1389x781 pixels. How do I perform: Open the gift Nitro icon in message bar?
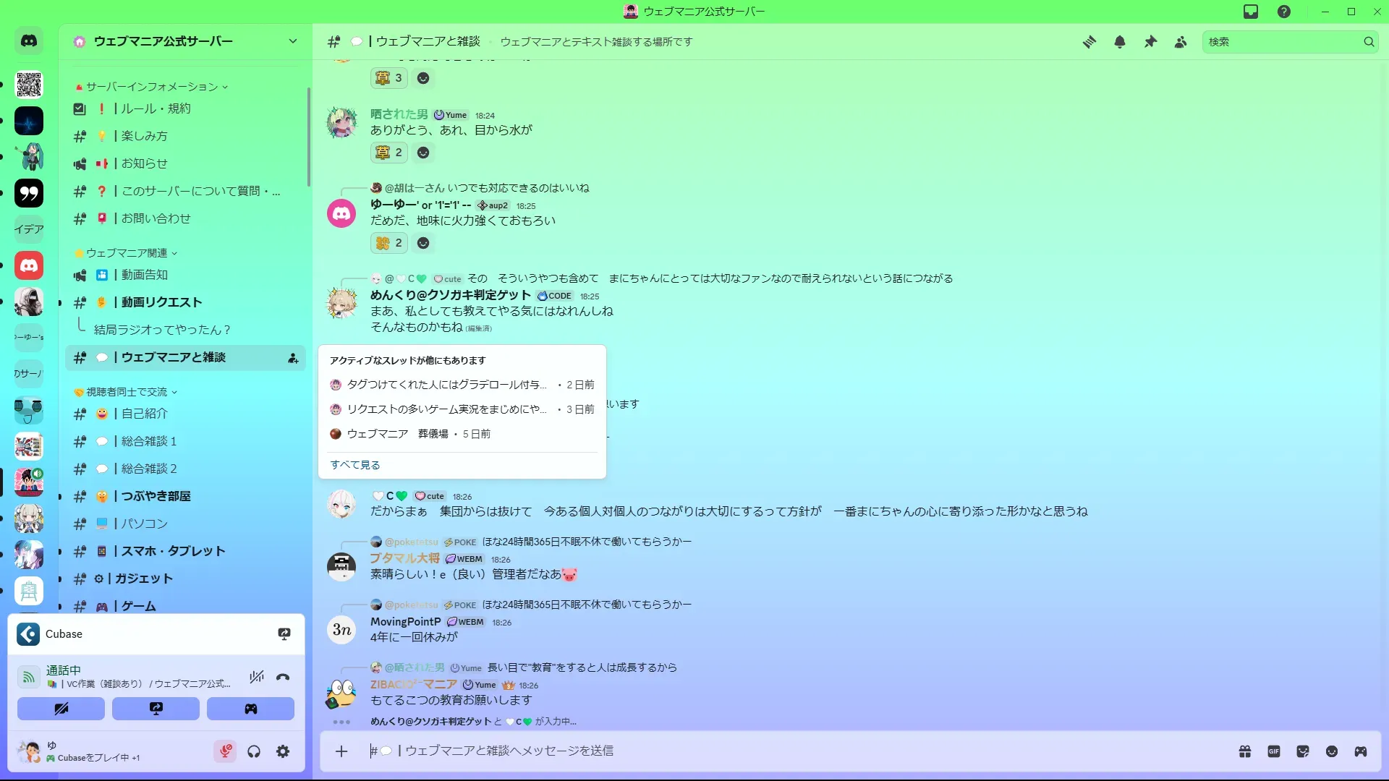[x=1245, y=751]
